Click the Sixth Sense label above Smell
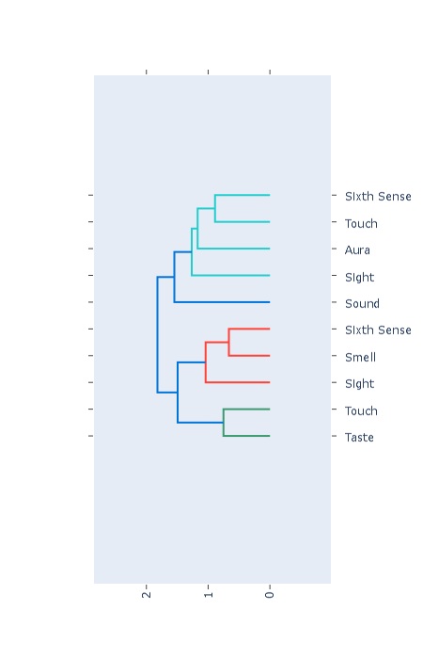This screenshot has width=423, height=659. [378, 330]
